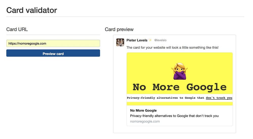
Task: Click the underlined "don't track you" text
Action: pyautogui.click(x=219, y=98)
